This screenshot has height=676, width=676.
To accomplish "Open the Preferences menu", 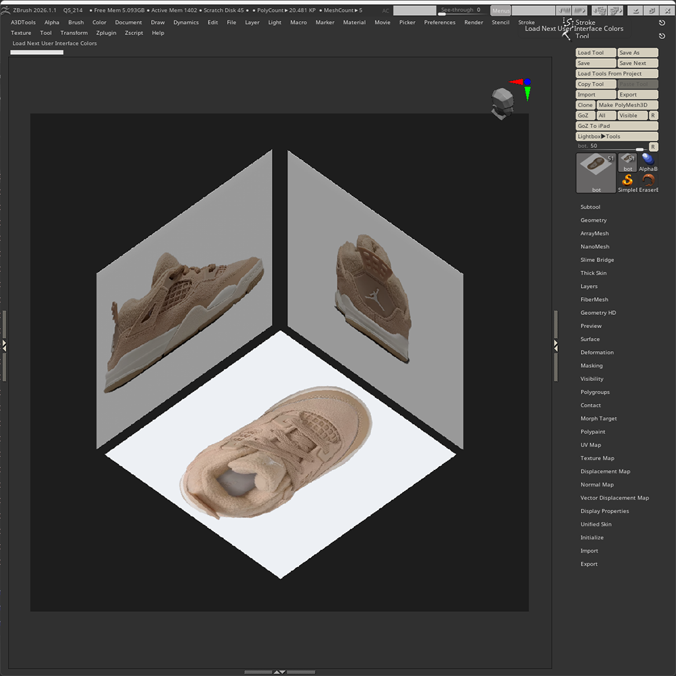I will pos(439,22).
